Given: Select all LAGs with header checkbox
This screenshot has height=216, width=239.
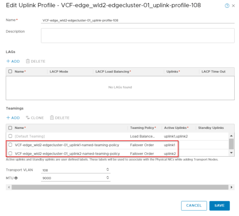Looking at the screenshot, I should [10, 72].
